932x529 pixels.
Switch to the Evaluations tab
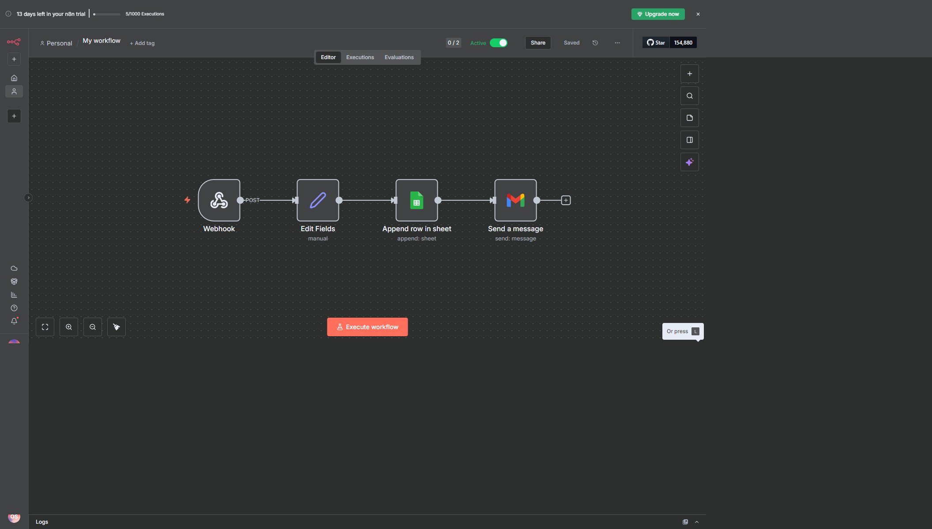tap(399, 57)
